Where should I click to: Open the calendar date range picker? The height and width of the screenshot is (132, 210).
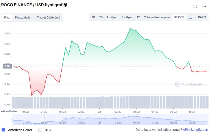click(190, 17)
